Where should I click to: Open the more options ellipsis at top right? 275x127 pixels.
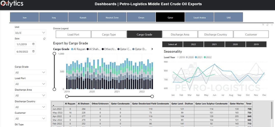[x=272, y=25]
